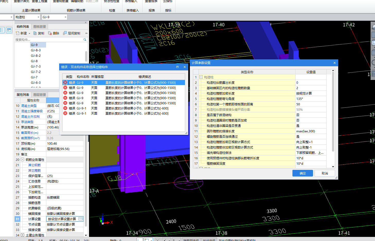Viewport: 375px width, 241px height.
Task: Click the Copy (复制) component icon
Action: [x=35, y=33]
